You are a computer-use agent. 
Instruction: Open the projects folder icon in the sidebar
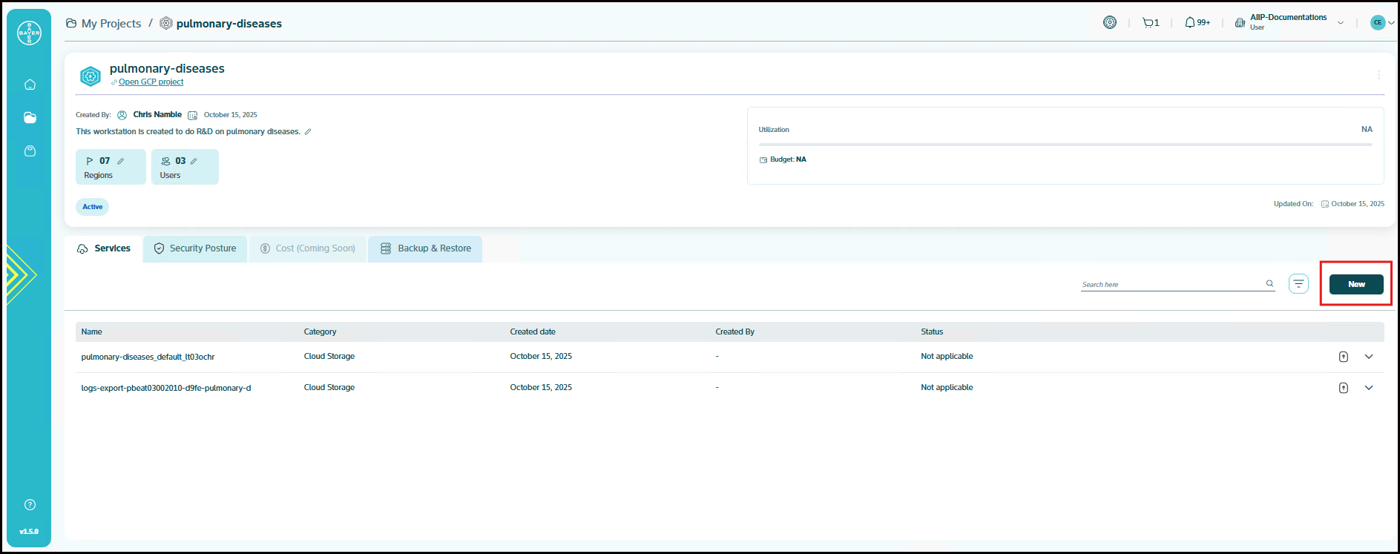30,118
